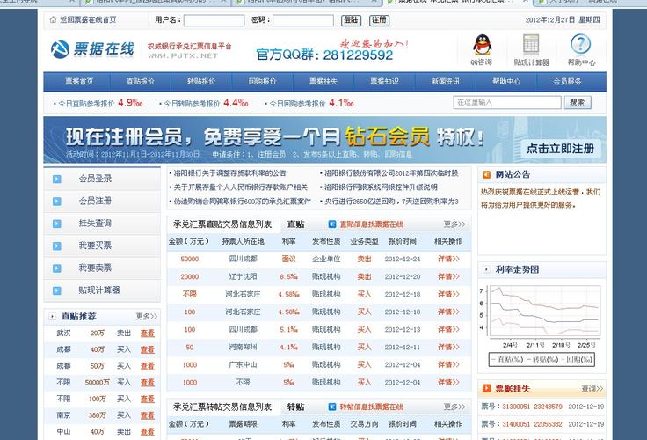The width and height of the screenshot is (647, 440).
Task: Click the home icon beside 返回票据在线首页
Action: coord(53,19)
